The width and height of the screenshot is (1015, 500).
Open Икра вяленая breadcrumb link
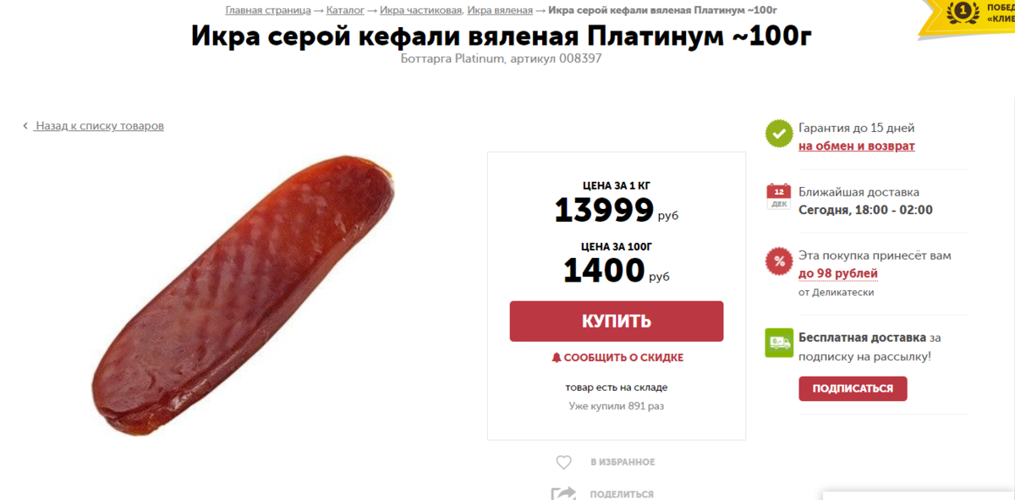[x=500, y=10]
